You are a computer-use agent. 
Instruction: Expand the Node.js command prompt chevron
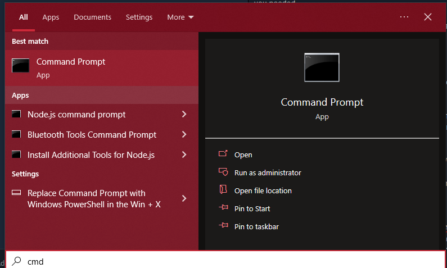click(184, 115)
